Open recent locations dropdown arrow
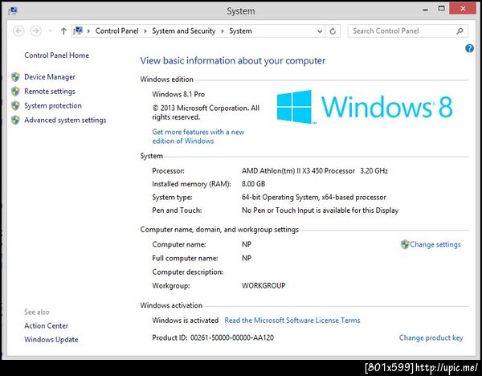 point(51,31)
